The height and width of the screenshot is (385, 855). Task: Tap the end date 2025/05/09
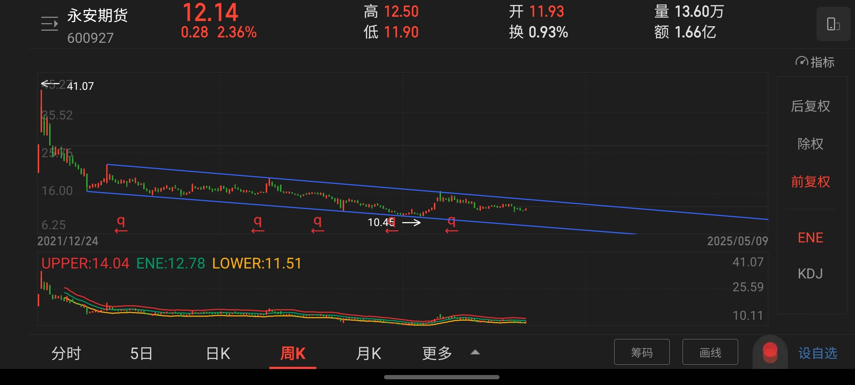point(737,241)
